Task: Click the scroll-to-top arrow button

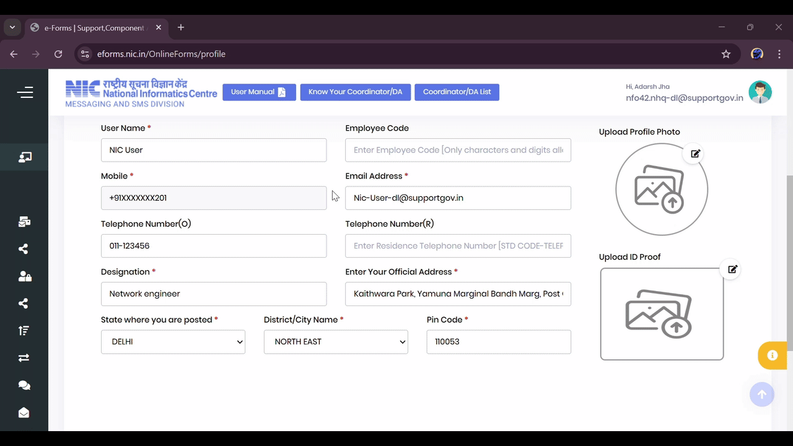Action: pos(761,395)
